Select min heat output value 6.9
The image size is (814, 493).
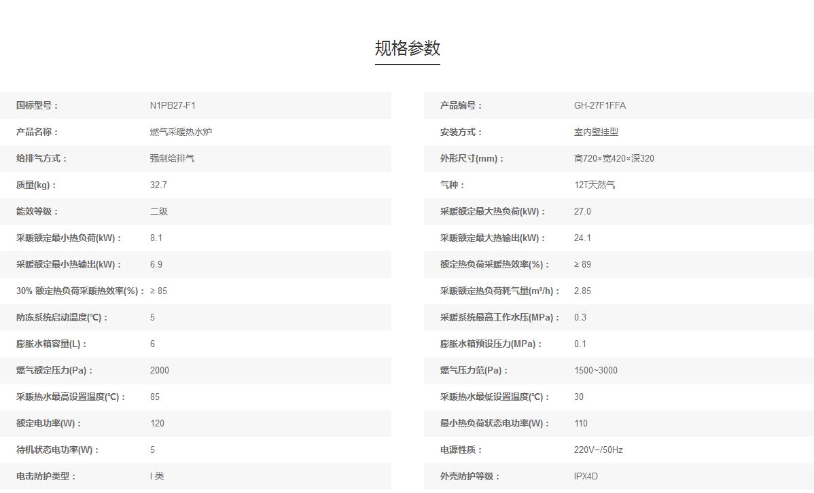pos(156,264)
